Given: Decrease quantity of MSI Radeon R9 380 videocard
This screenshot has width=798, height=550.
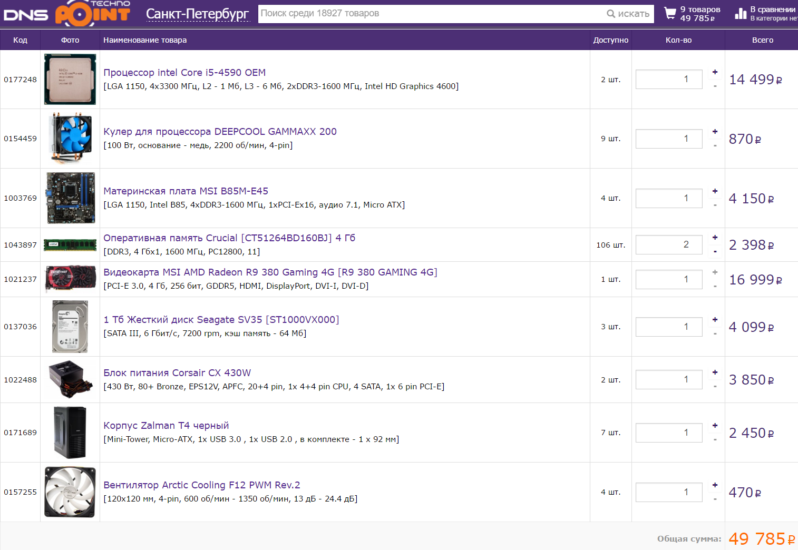Looking at the screenshot, I should (x=715, y=287).
